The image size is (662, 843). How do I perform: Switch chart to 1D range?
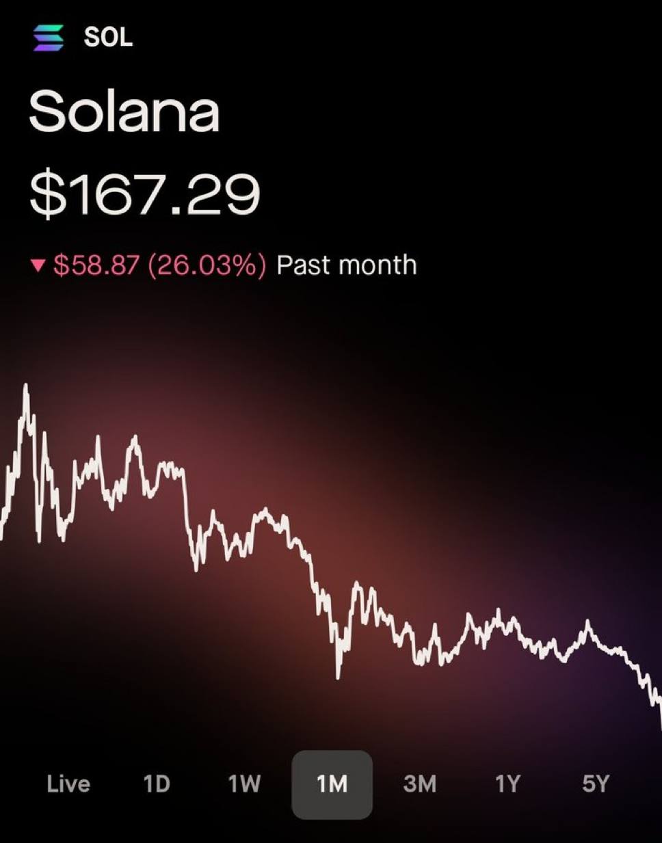coord(157,784)
